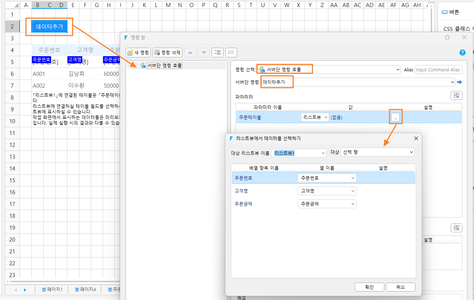This screenshot has height=300, width=474.
Task: Click the list view icon in command toolbar
Action: click(231, 53)
